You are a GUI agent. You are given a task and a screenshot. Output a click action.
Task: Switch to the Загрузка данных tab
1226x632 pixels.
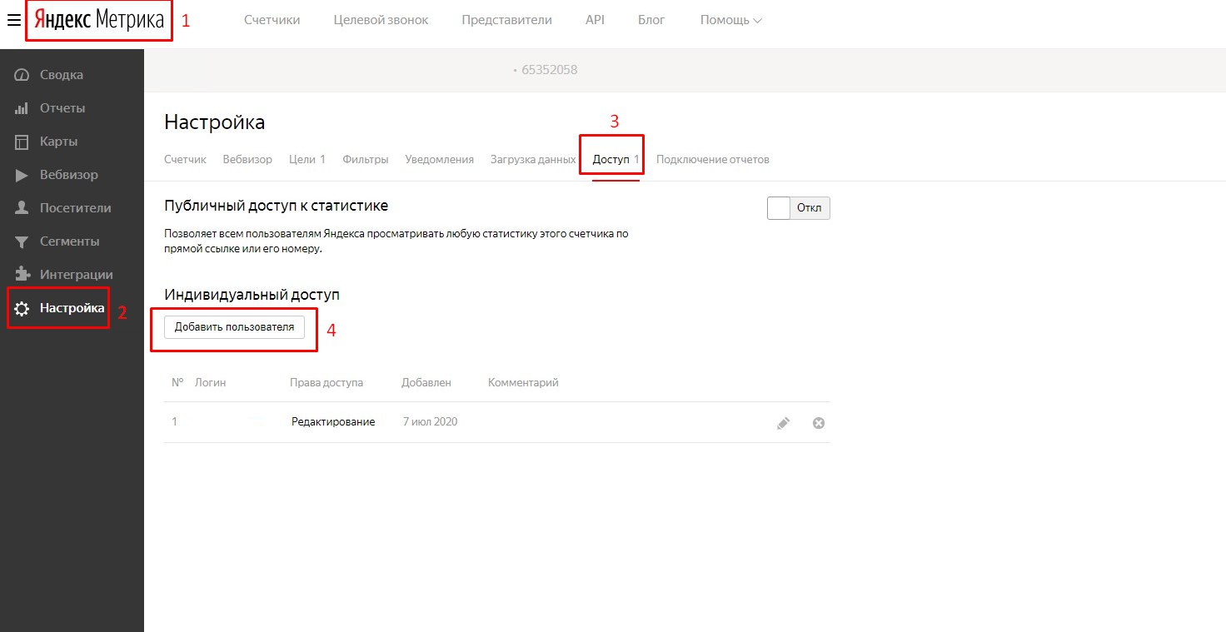pyautogui.click(x=533, y=159)
